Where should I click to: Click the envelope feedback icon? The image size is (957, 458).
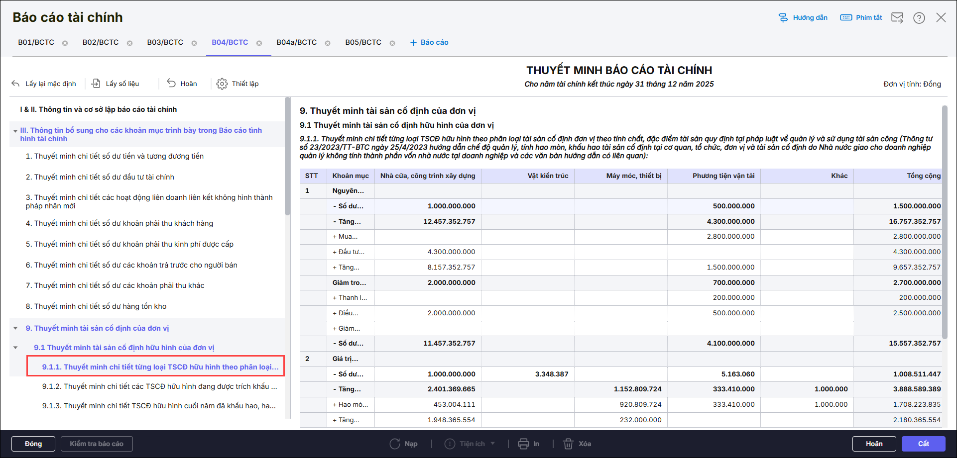click(897, 18)
